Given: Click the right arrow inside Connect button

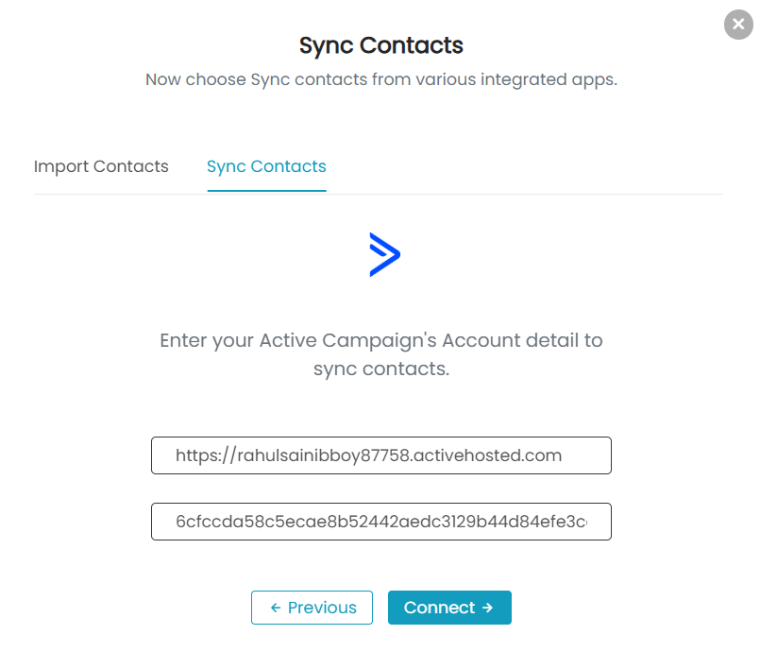Looking at the screenshot, I should click(x=487, y=608).
